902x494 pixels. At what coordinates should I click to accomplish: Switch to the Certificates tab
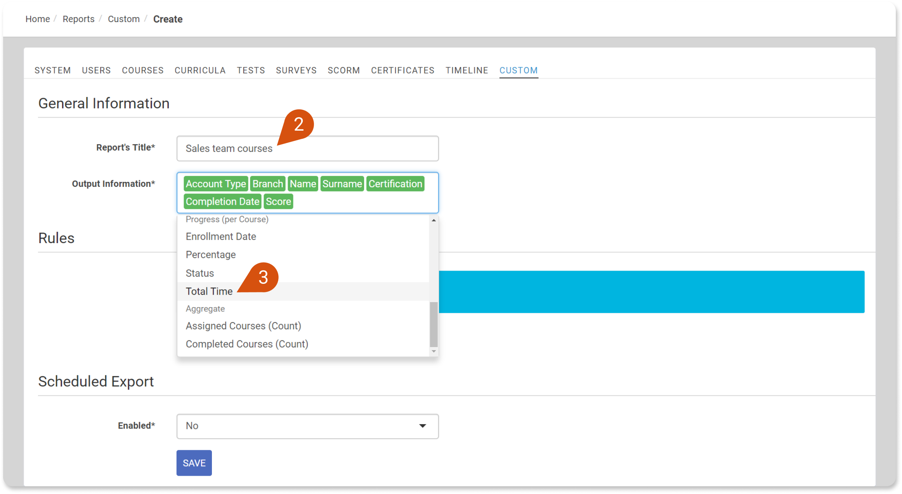point(402,70)
